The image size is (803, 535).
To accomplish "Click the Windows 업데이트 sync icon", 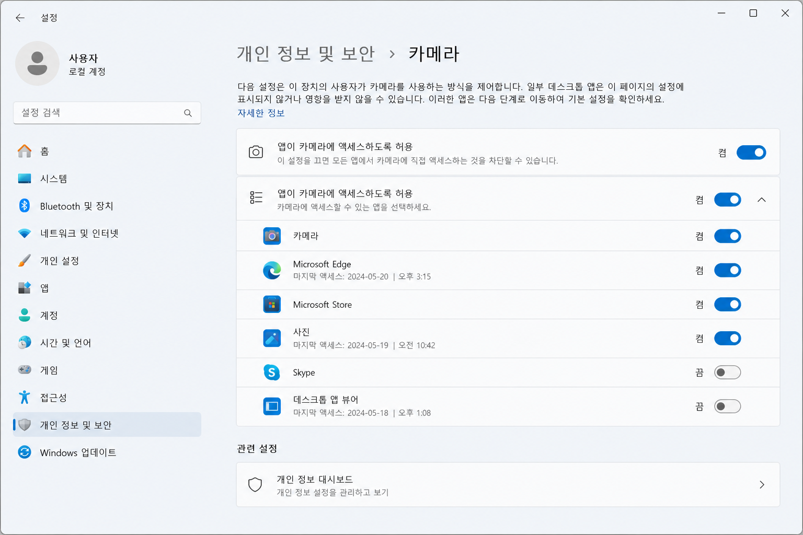I will click(25, 452).
